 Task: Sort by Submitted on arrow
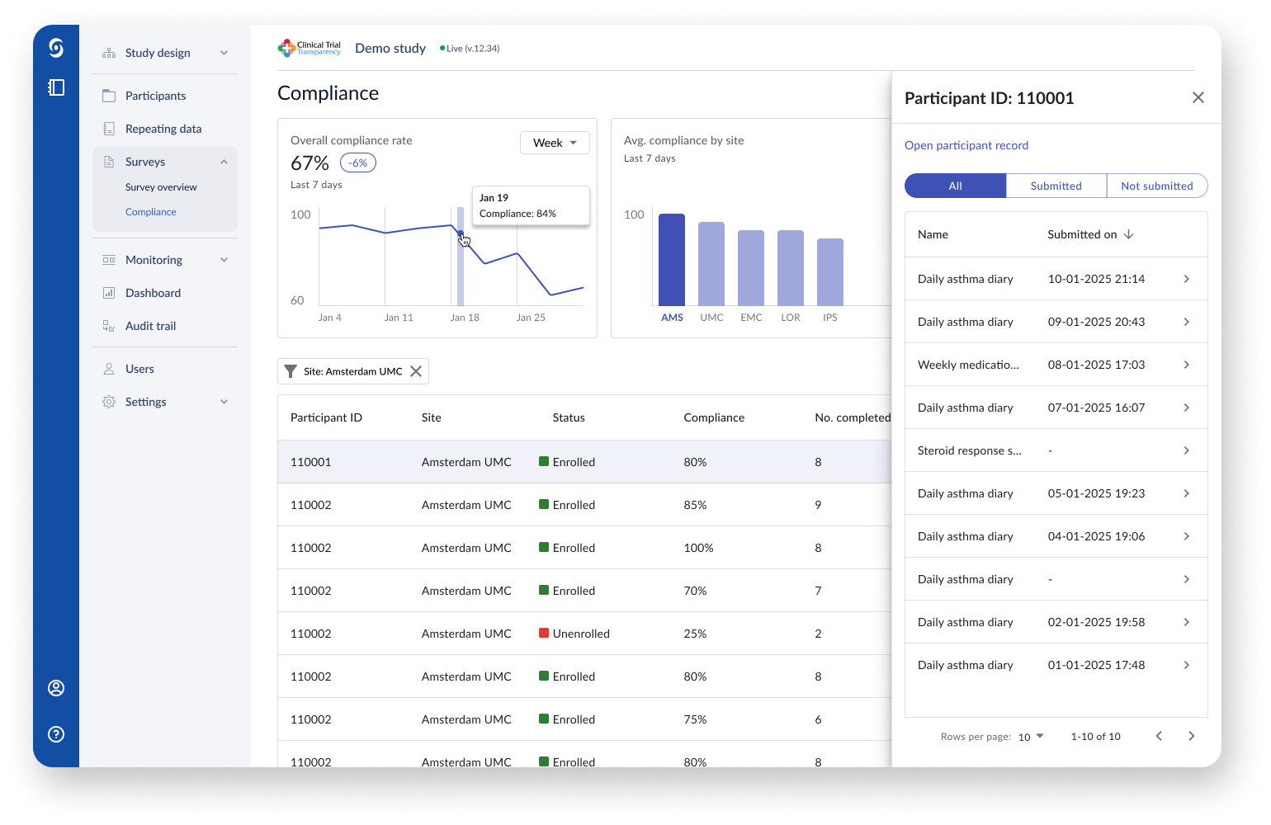tap(1129, 234)
